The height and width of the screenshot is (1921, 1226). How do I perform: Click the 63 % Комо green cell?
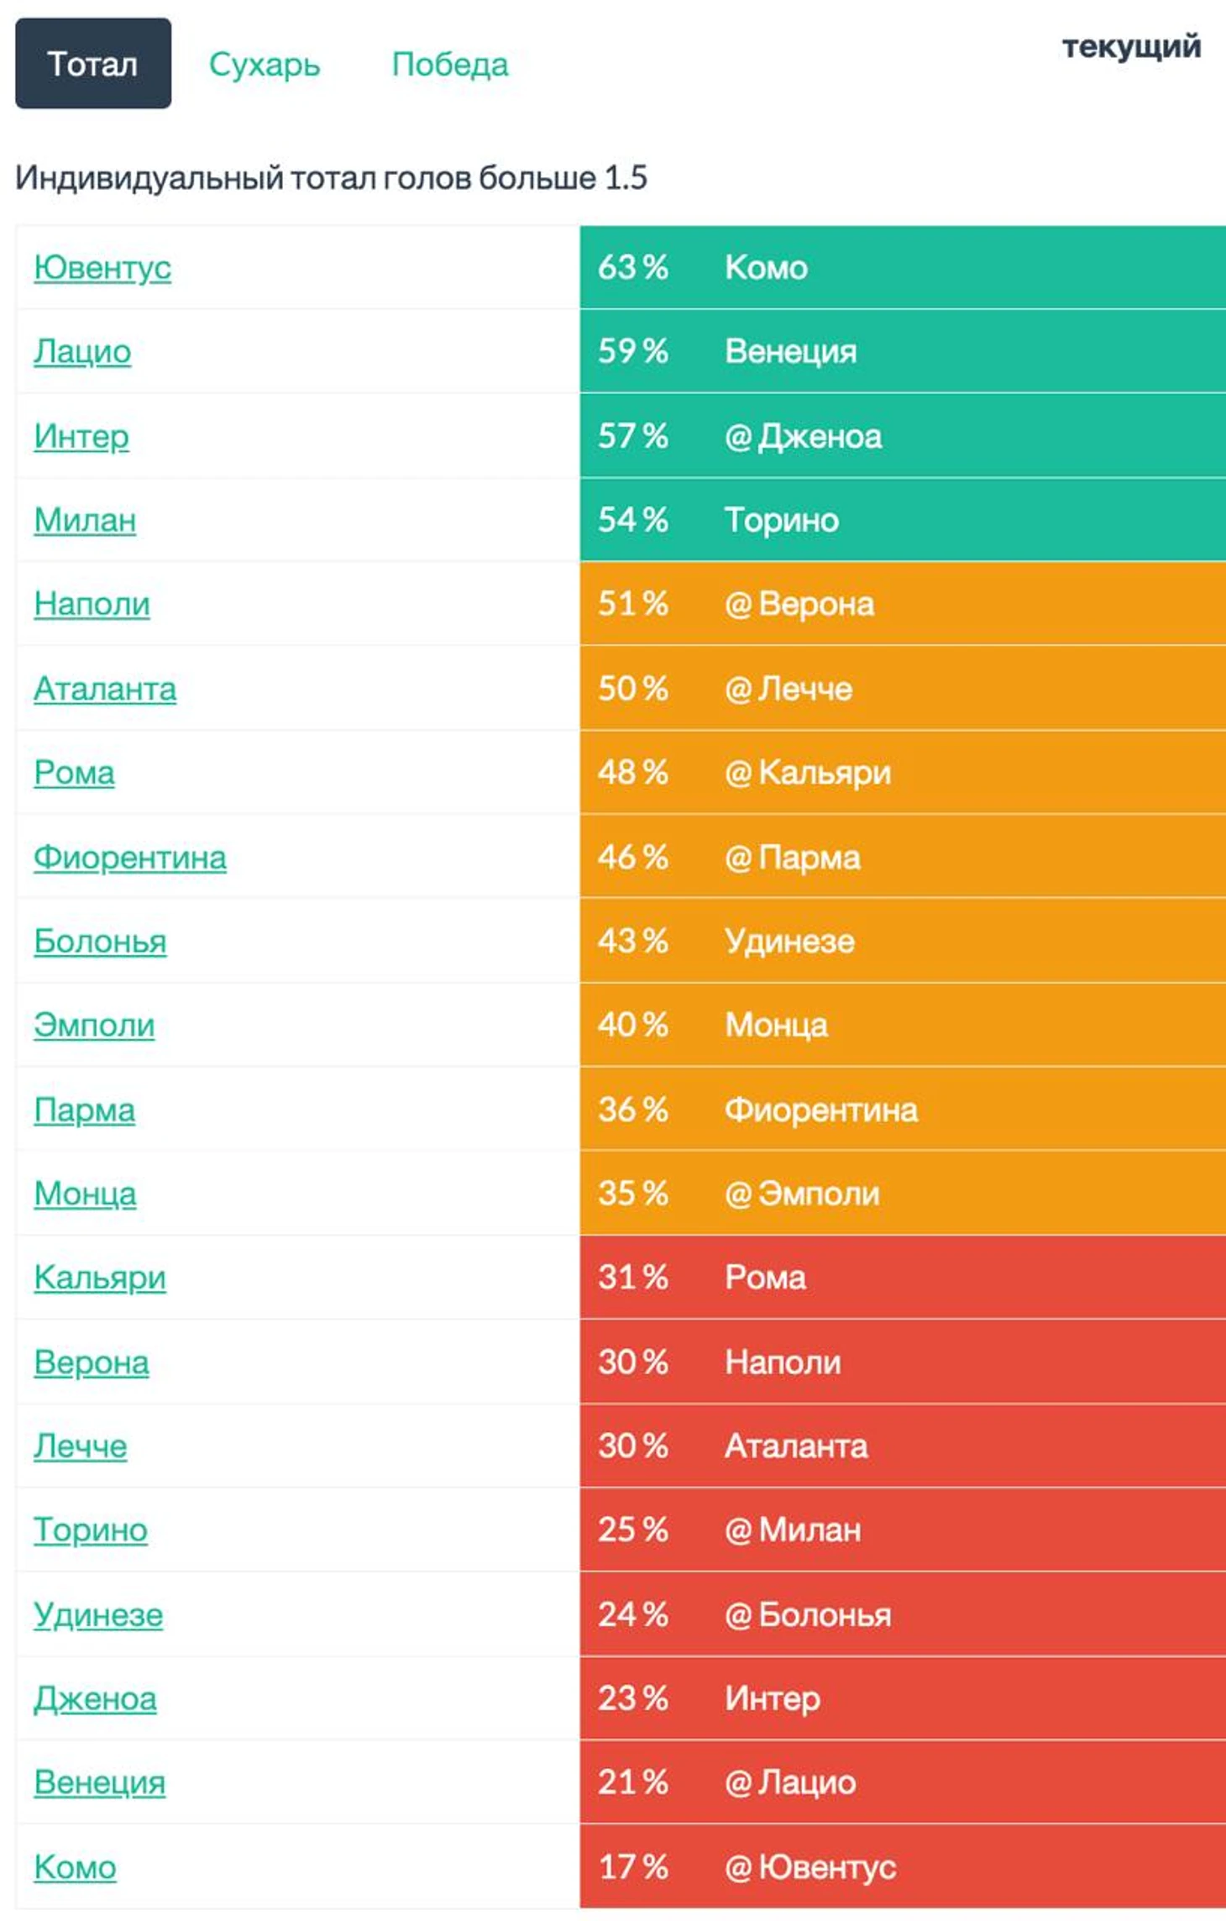tap(902, 268)
